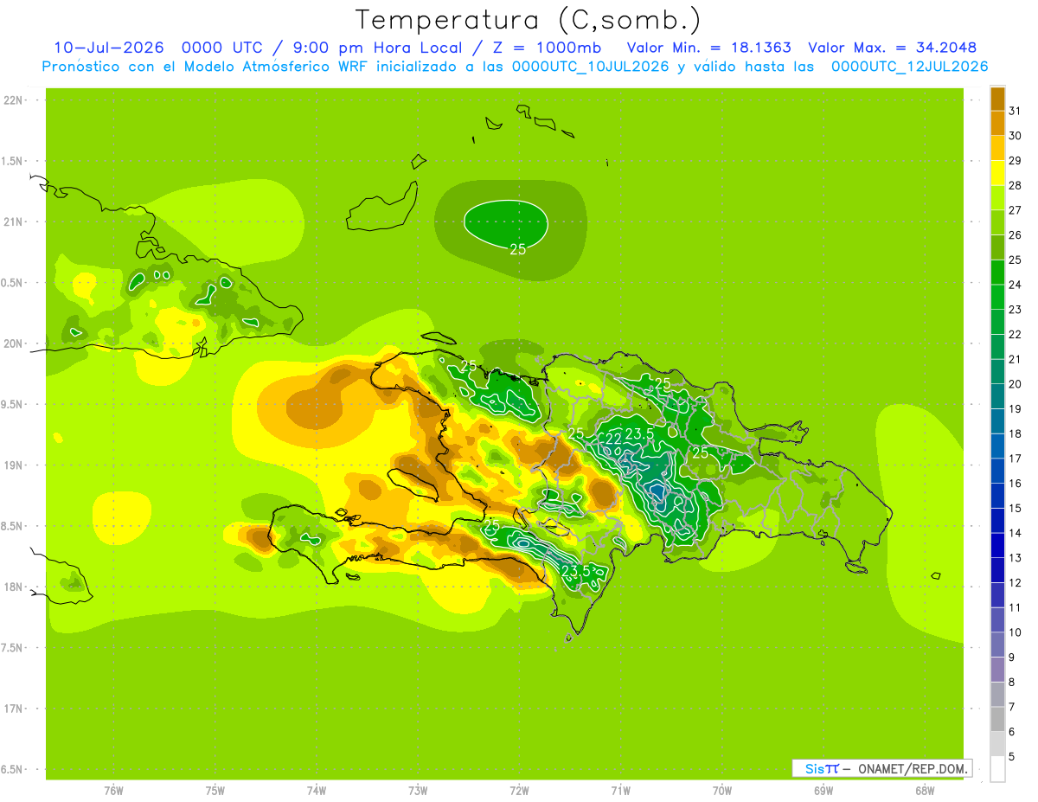Click the legend value label '23'

coord(1015,310)
